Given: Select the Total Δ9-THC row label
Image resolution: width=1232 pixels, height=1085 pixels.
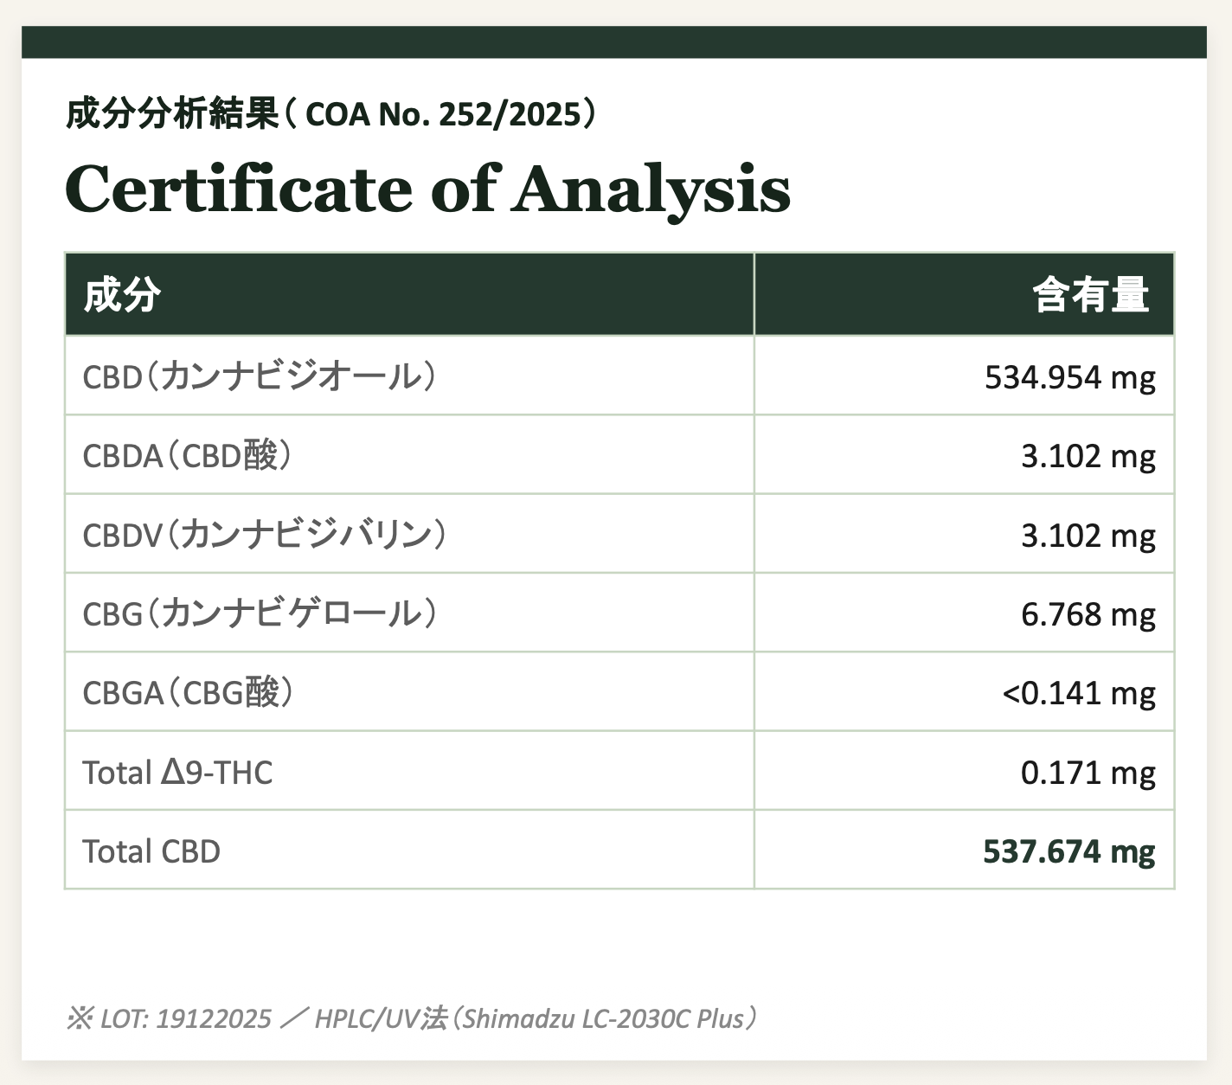Looking at the screenshot, I should 177,772.
